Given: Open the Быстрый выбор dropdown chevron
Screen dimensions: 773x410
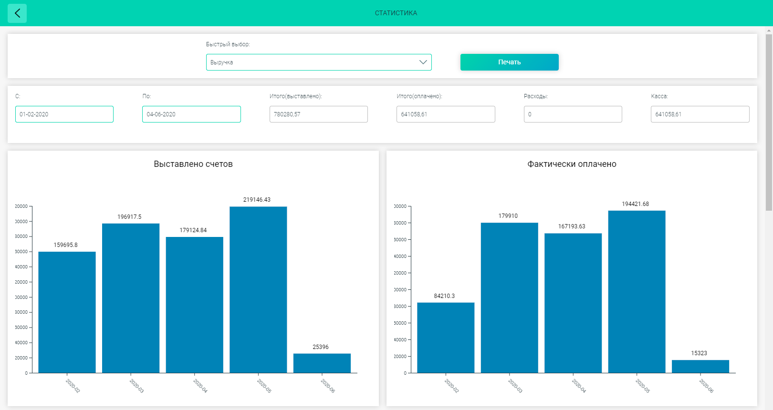Looking at the screenshot, I should tap(423, 62).
